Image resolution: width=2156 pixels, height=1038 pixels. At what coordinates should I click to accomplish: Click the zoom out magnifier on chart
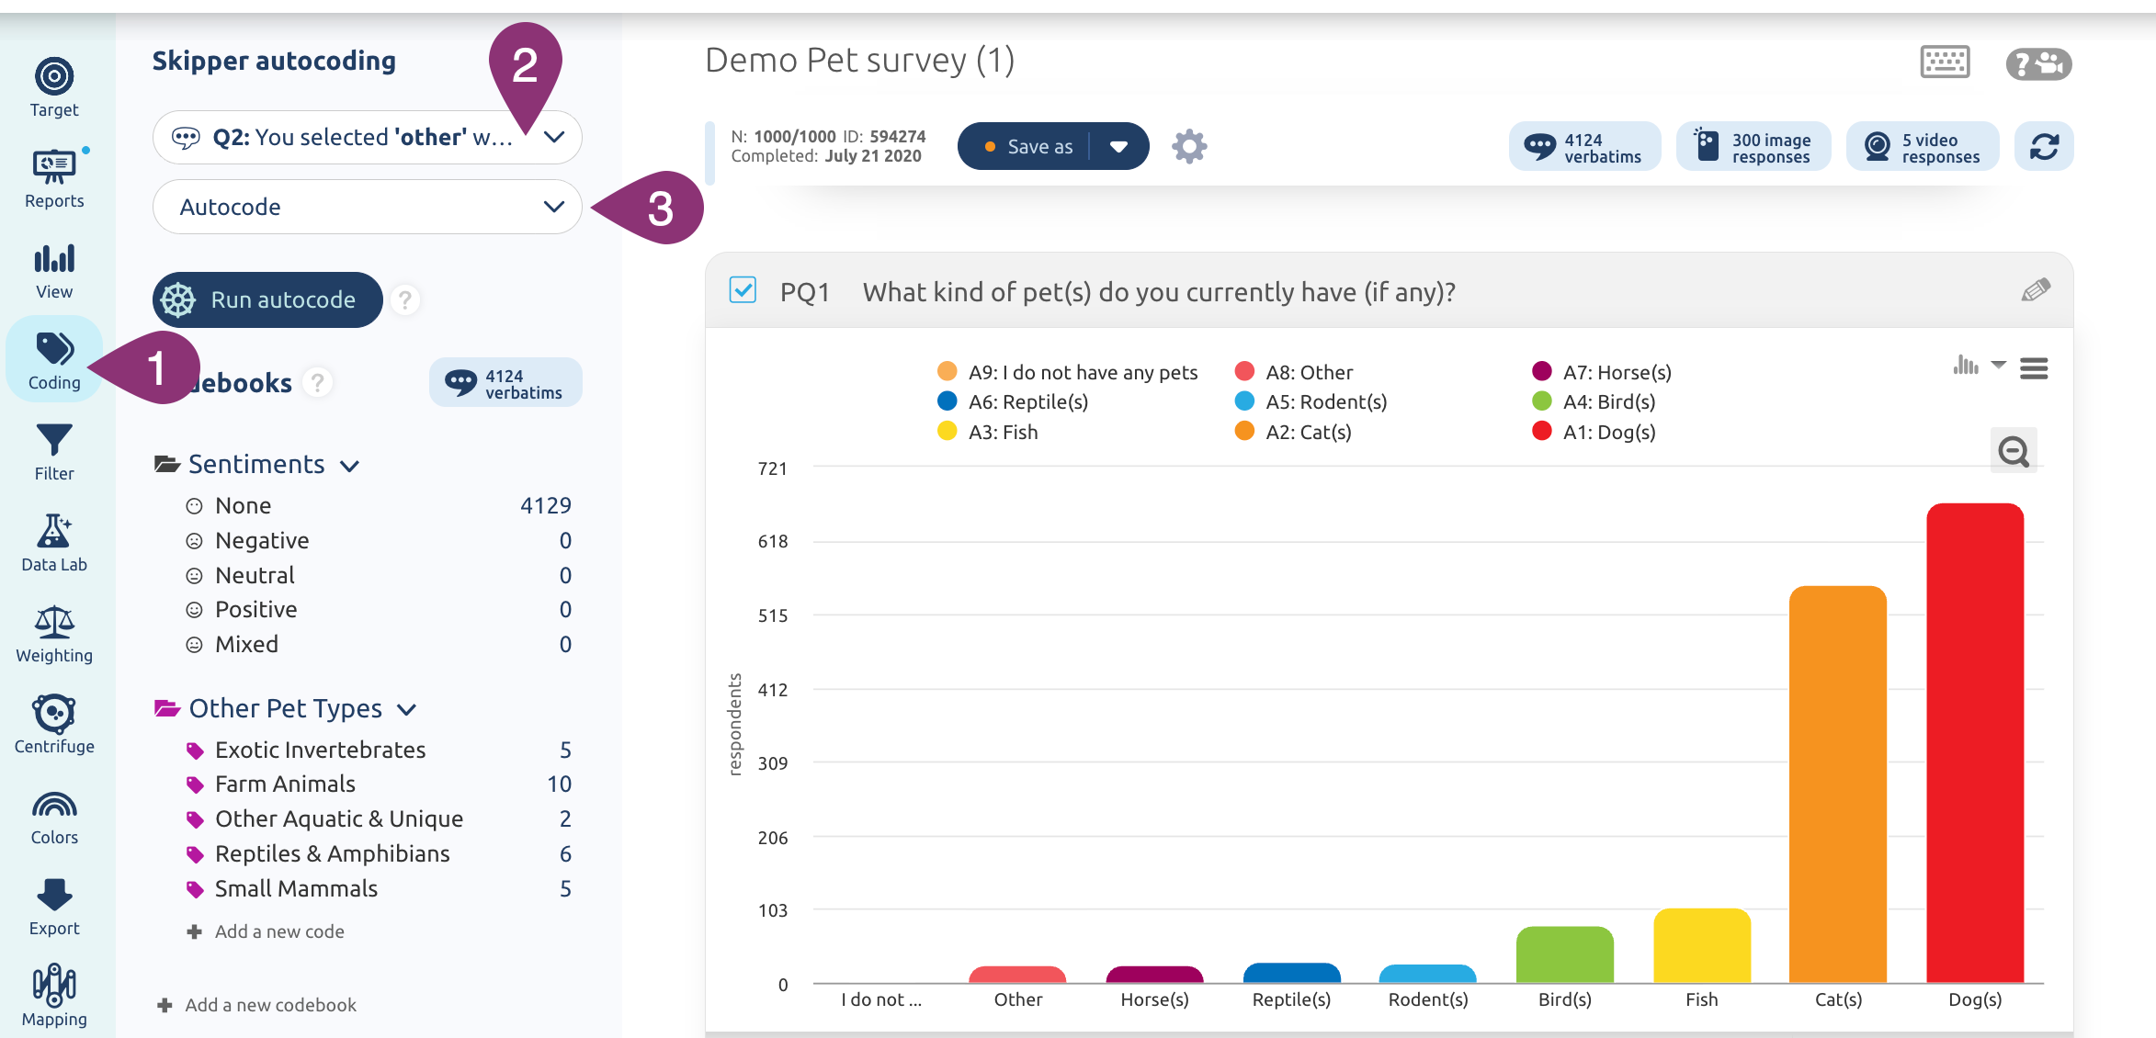(x=2013, y=451)
